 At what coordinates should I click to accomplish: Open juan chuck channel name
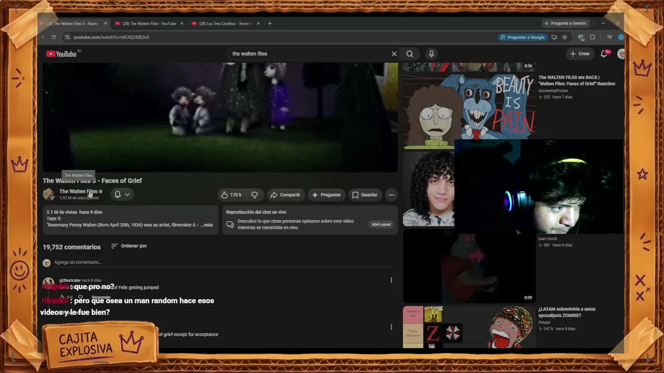(548, 239)
